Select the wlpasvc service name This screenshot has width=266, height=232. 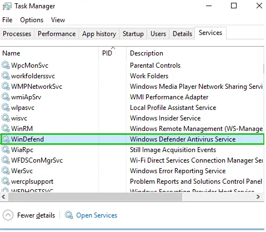pos(23,108)
